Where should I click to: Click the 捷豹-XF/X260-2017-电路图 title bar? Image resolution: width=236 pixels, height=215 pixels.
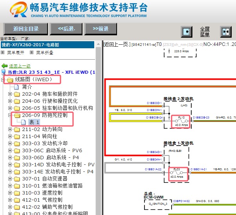(x=48, y=45)
